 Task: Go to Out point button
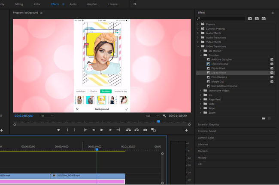(118, 130)
